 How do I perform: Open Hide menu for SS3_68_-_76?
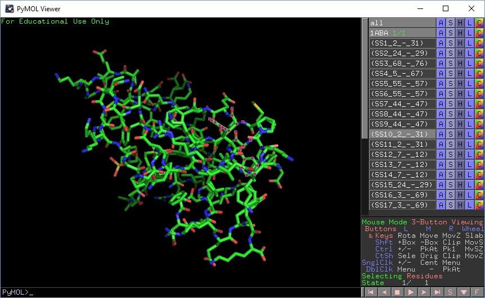tap(460, 64)
